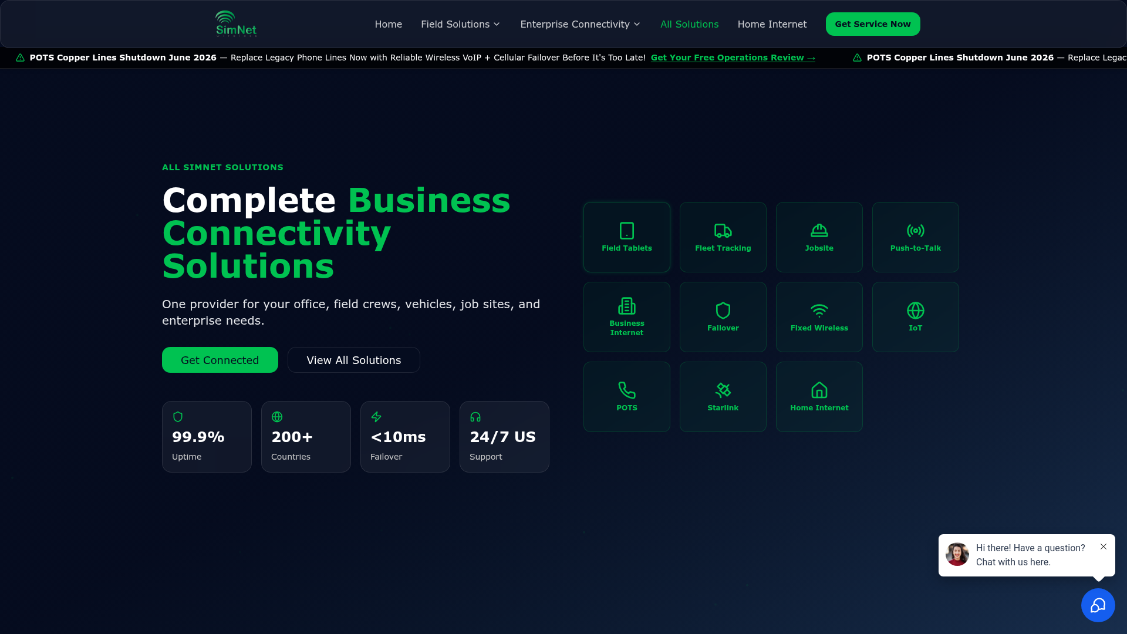
Task: Open the Home Internet house tile
Action: pyautogui.click(x=819, y=397)
